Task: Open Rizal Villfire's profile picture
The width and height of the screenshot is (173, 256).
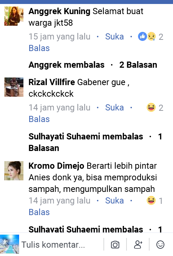Action: click(x=14, y=87)
